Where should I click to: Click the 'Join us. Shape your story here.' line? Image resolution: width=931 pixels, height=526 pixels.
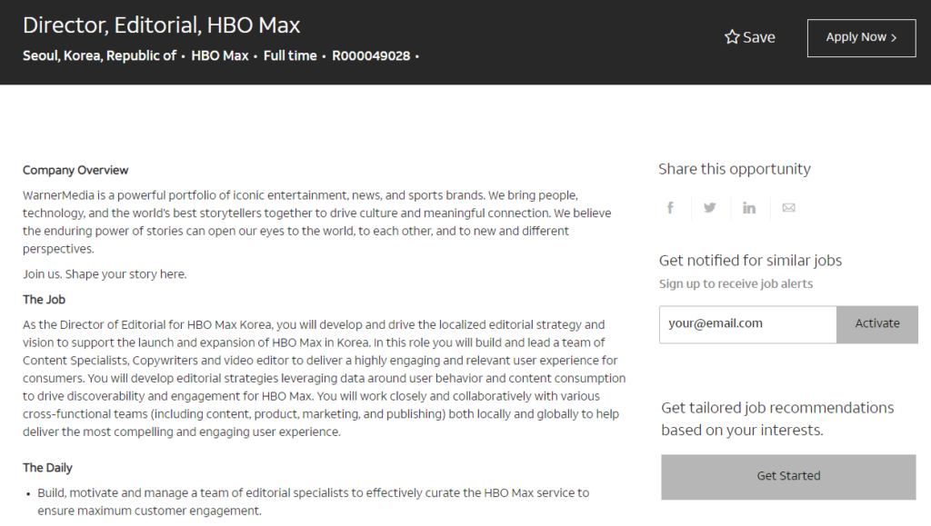pos(105,274)
